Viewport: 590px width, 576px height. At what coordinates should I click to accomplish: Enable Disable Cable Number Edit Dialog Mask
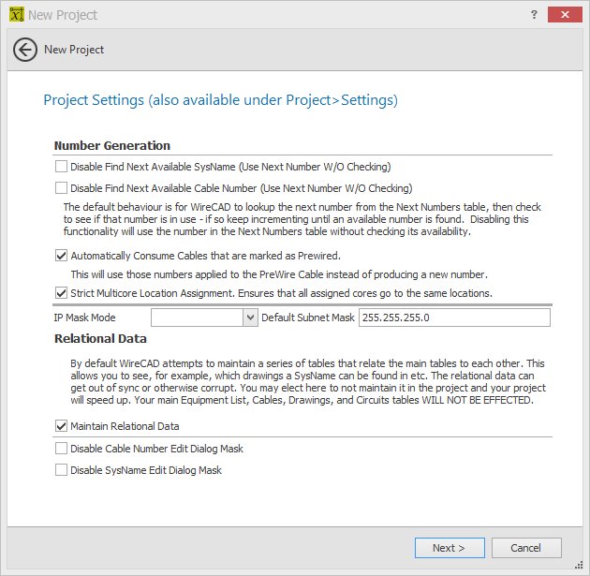[x=61, y=449]
